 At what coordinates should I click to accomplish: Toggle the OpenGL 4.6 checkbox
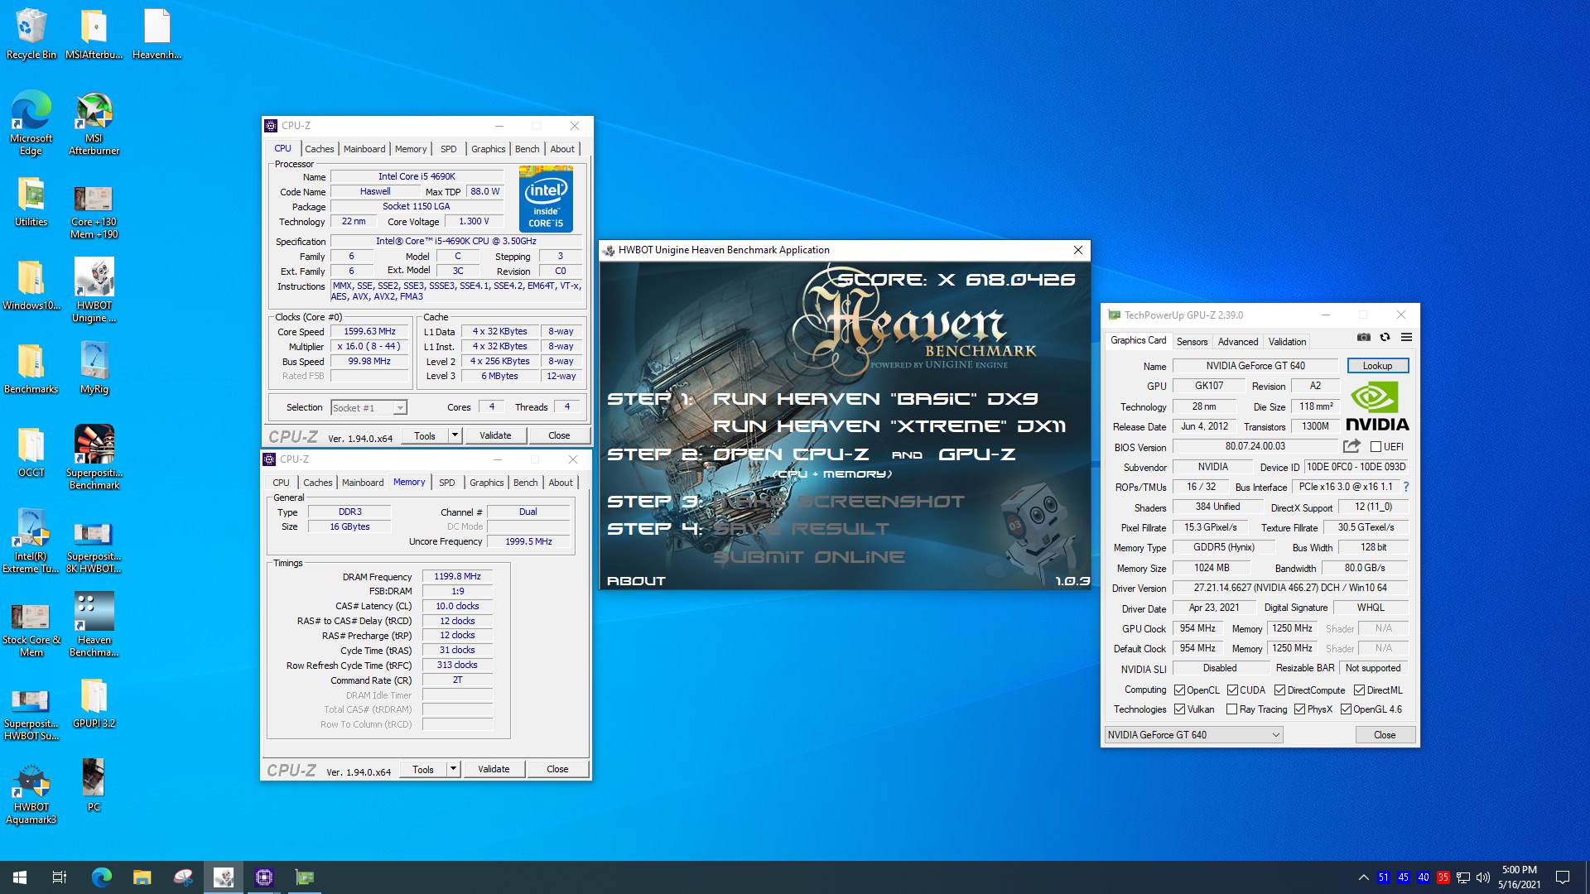[1346, 709]
